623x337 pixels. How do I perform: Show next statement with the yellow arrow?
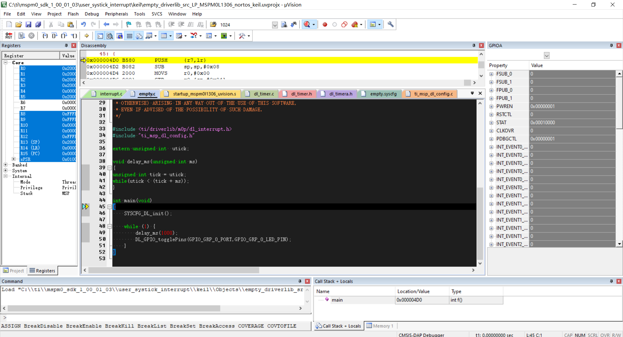coord(87,36)
